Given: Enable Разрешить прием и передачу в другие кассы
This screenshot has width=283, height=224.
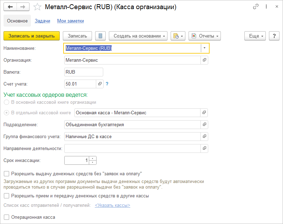Looking at the screenshot, I should tap(7, 196).
